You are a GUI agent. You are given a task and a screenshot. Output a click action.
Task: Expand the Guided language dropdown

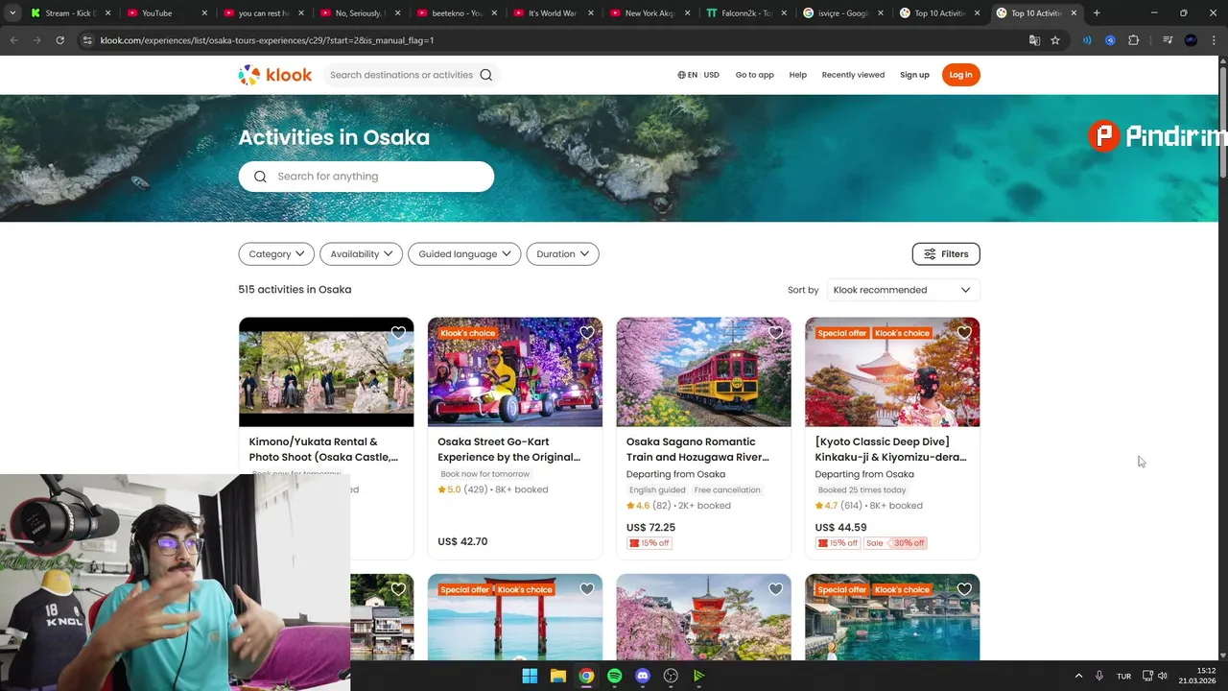pyautogui.click(x=464, y=254)
